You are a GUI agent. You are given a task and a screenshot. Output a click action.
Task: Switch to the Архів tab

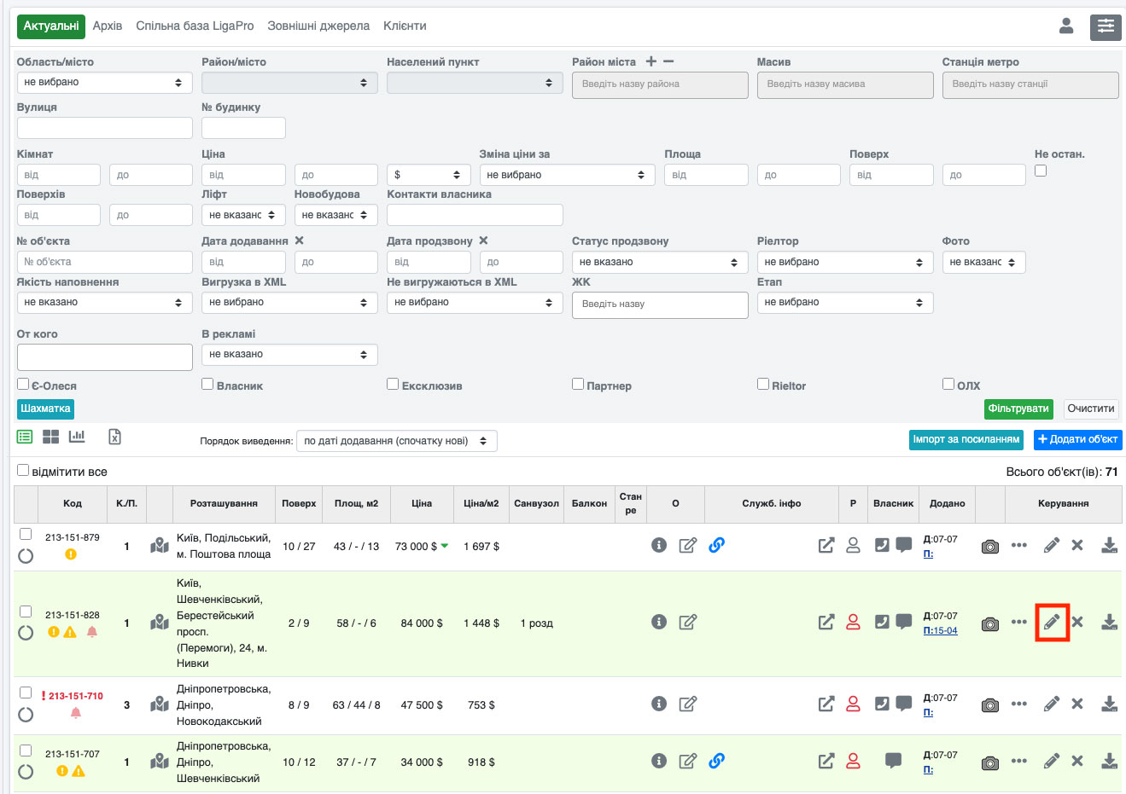(108, 26)
